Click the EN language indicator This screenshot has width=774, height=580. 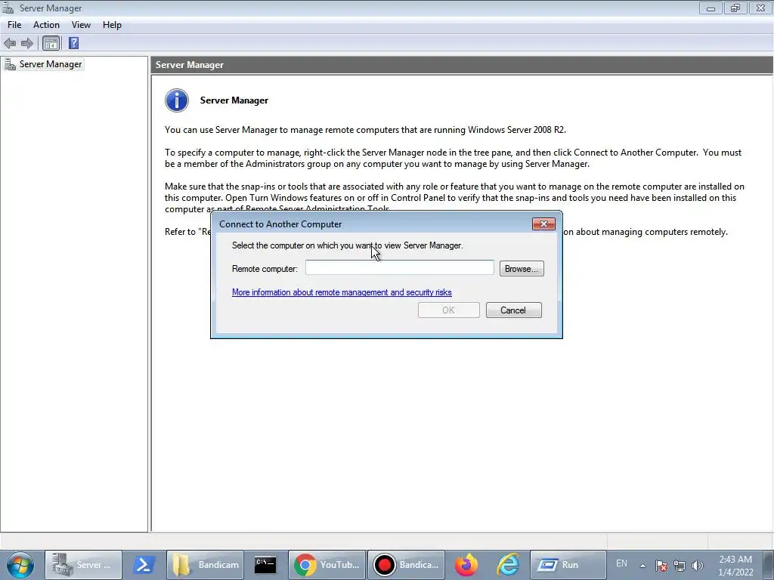[621, 563]
